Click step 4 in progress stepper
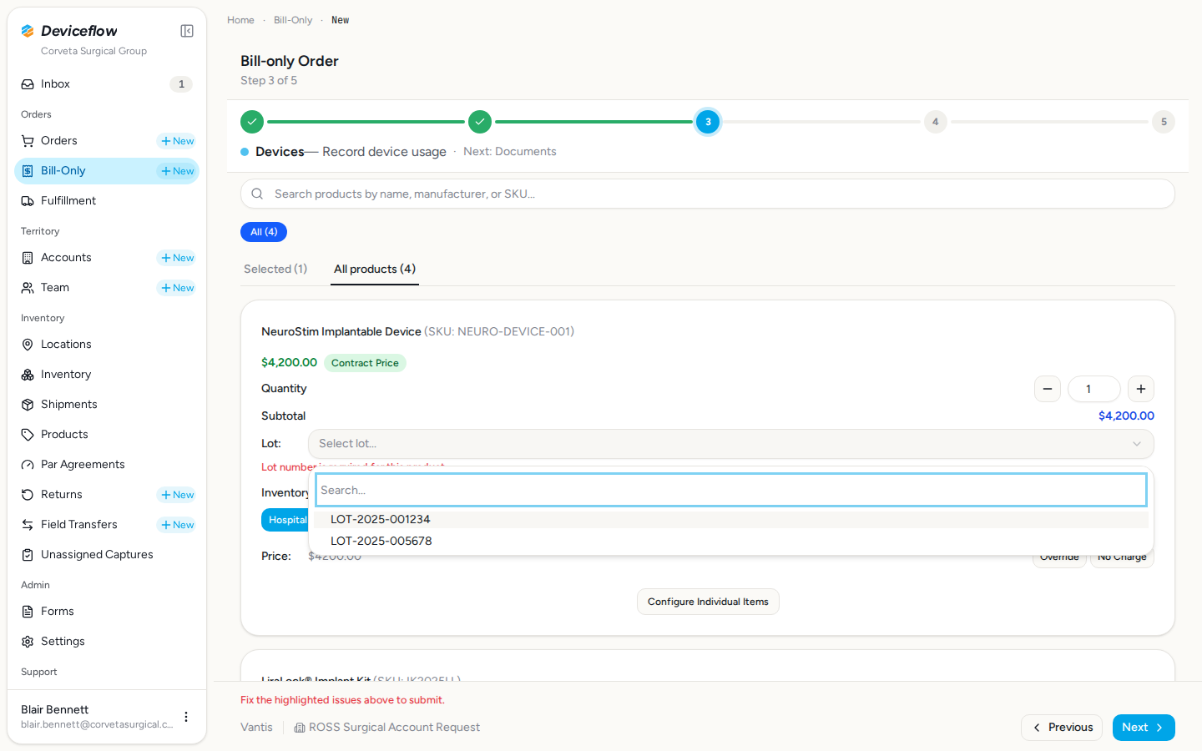The image size is (1202, 751). pos(936,122)
